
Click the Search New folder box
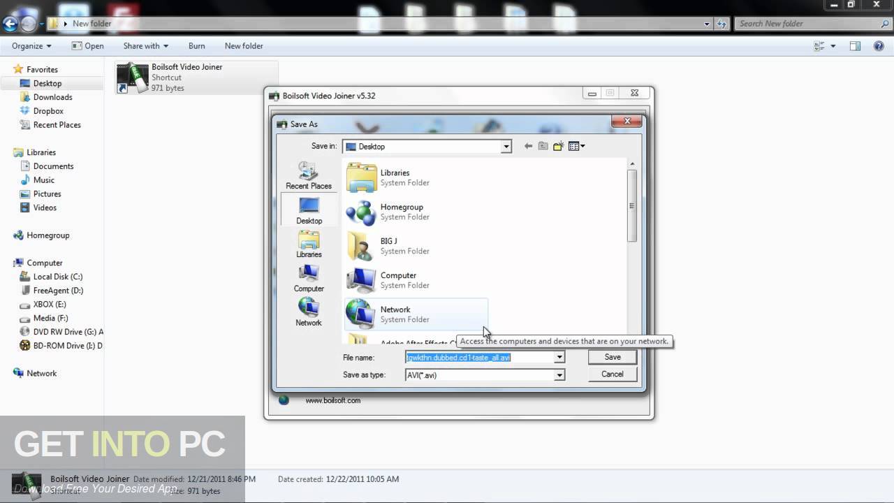[x=814, y=24]
